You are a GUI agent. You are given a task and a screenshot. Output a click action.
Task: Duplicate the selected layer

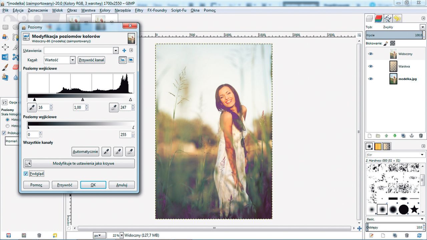pyautogui.click(x=403, y=136)
